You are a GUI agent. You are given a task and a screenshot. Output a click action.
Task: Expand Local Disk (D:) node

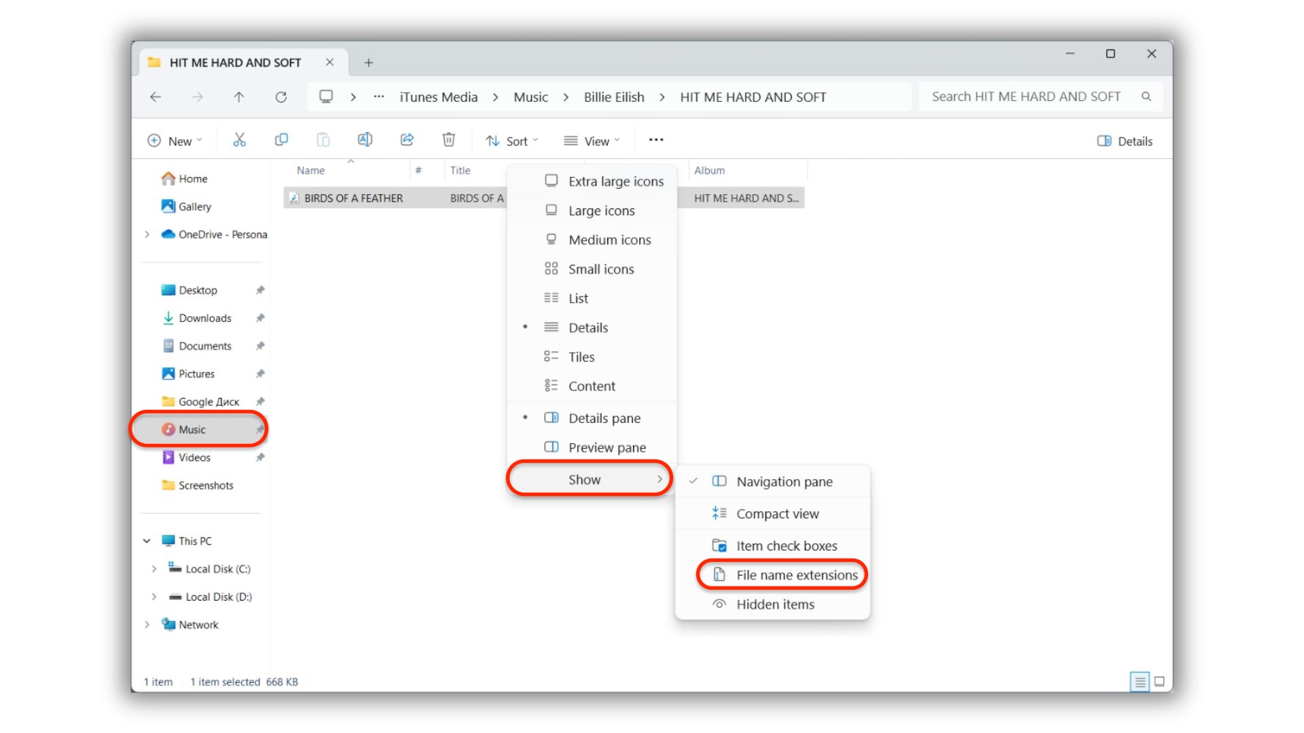pos(153,597)
